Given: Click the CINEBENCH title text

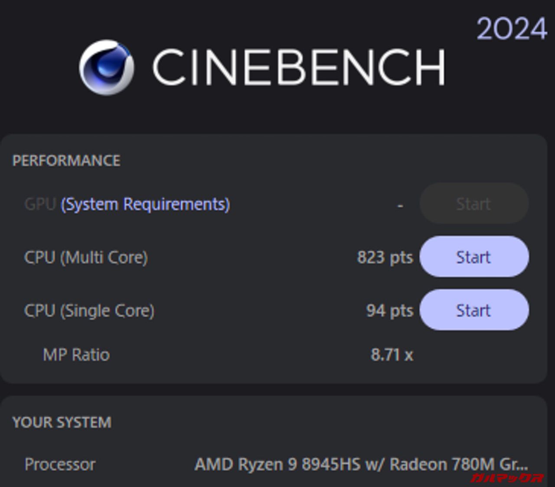Looking at the screenshot, I should [x=298, y=67].
